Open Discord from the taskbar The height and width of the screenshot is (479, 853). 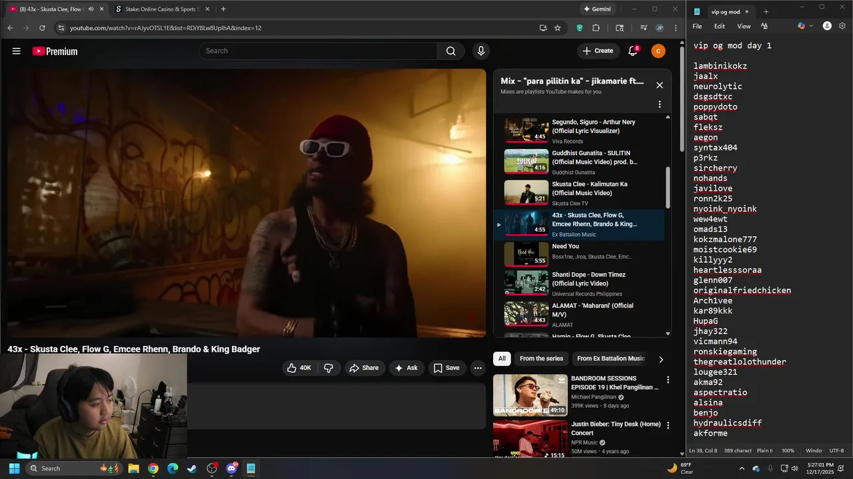tap(231, 468)
